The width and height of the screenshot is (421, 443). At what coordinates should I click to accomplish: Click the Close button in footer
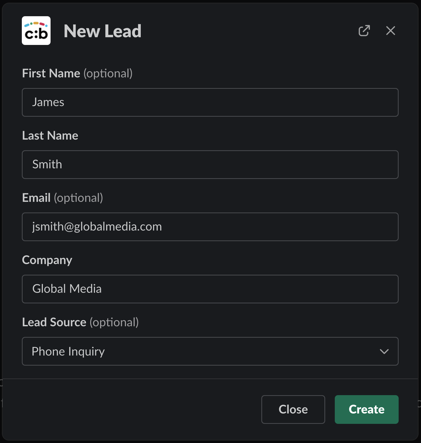(293, 409)
